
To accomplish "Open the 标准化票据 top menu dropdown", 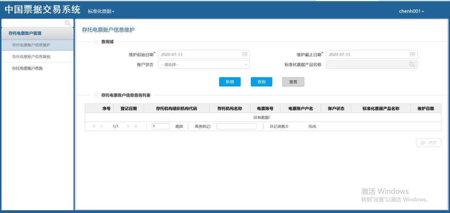I will coord(101,11).
